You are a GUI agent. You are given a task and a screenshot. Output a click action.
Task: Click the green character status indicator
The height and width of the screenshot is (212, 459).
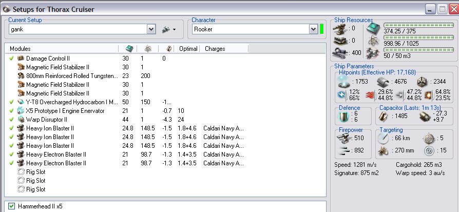pos(322,29)
